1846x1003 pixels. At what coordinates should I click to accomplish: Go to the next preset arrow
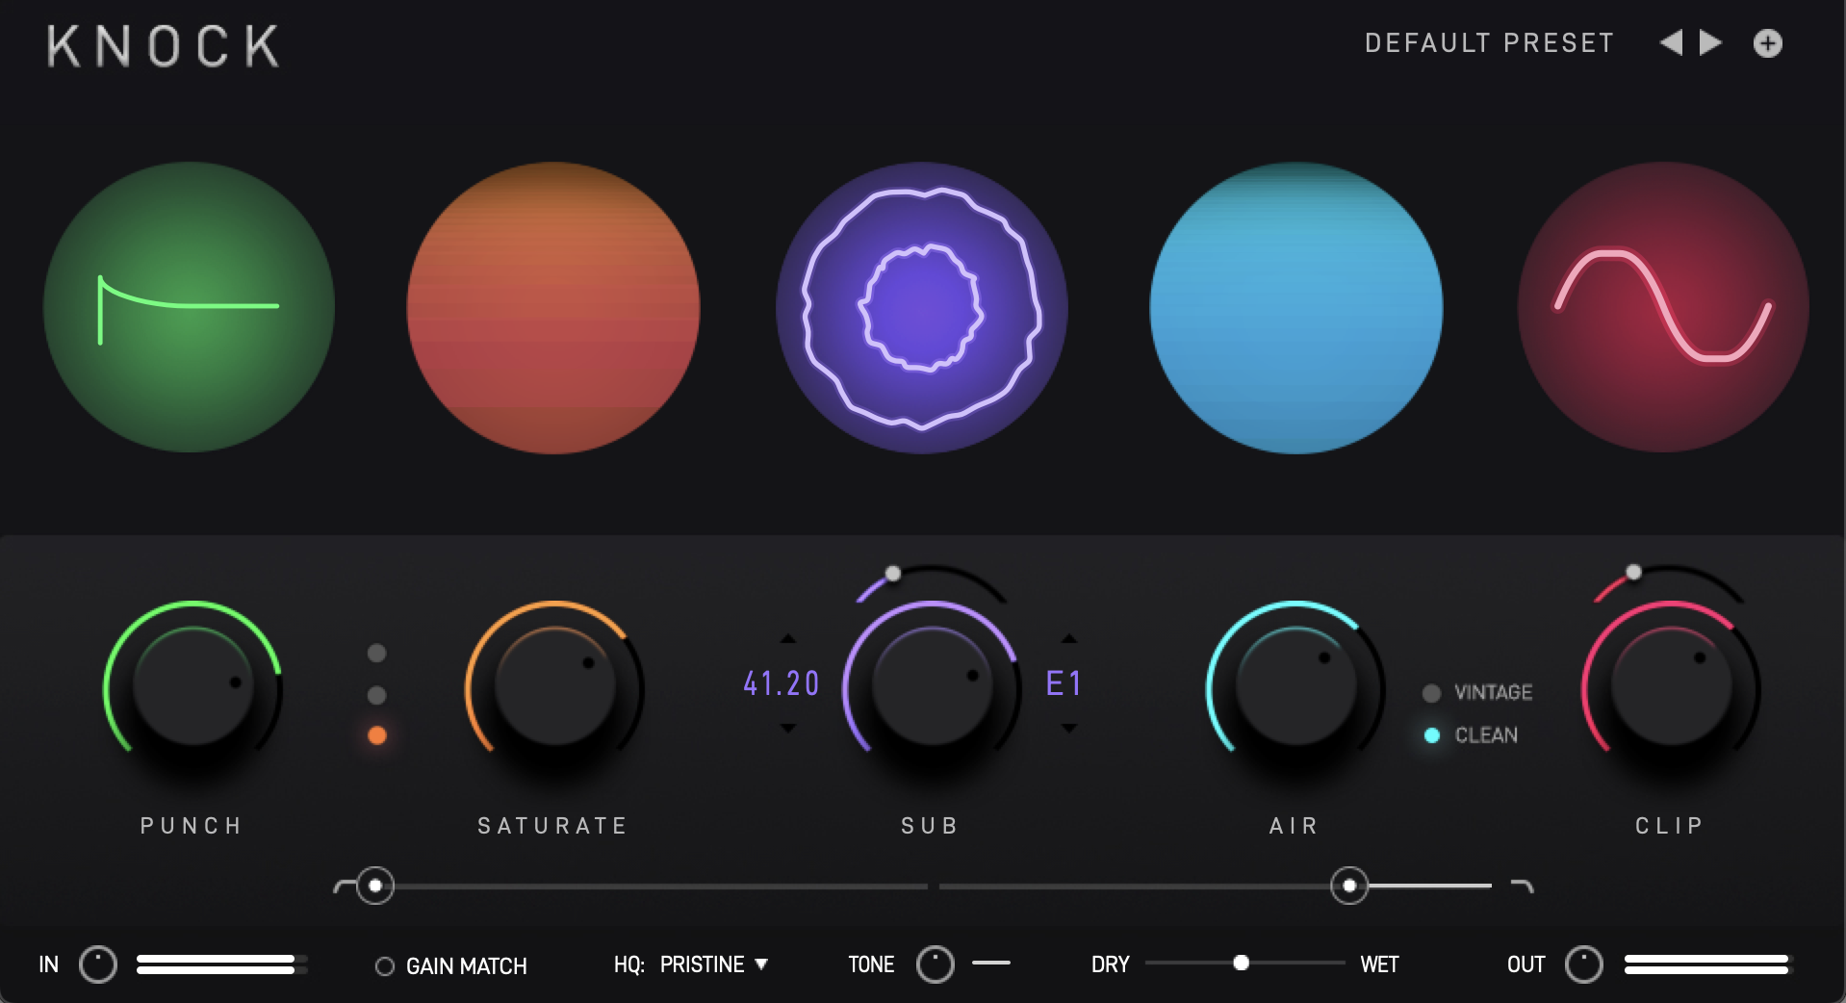click(x=1710, y=42)
